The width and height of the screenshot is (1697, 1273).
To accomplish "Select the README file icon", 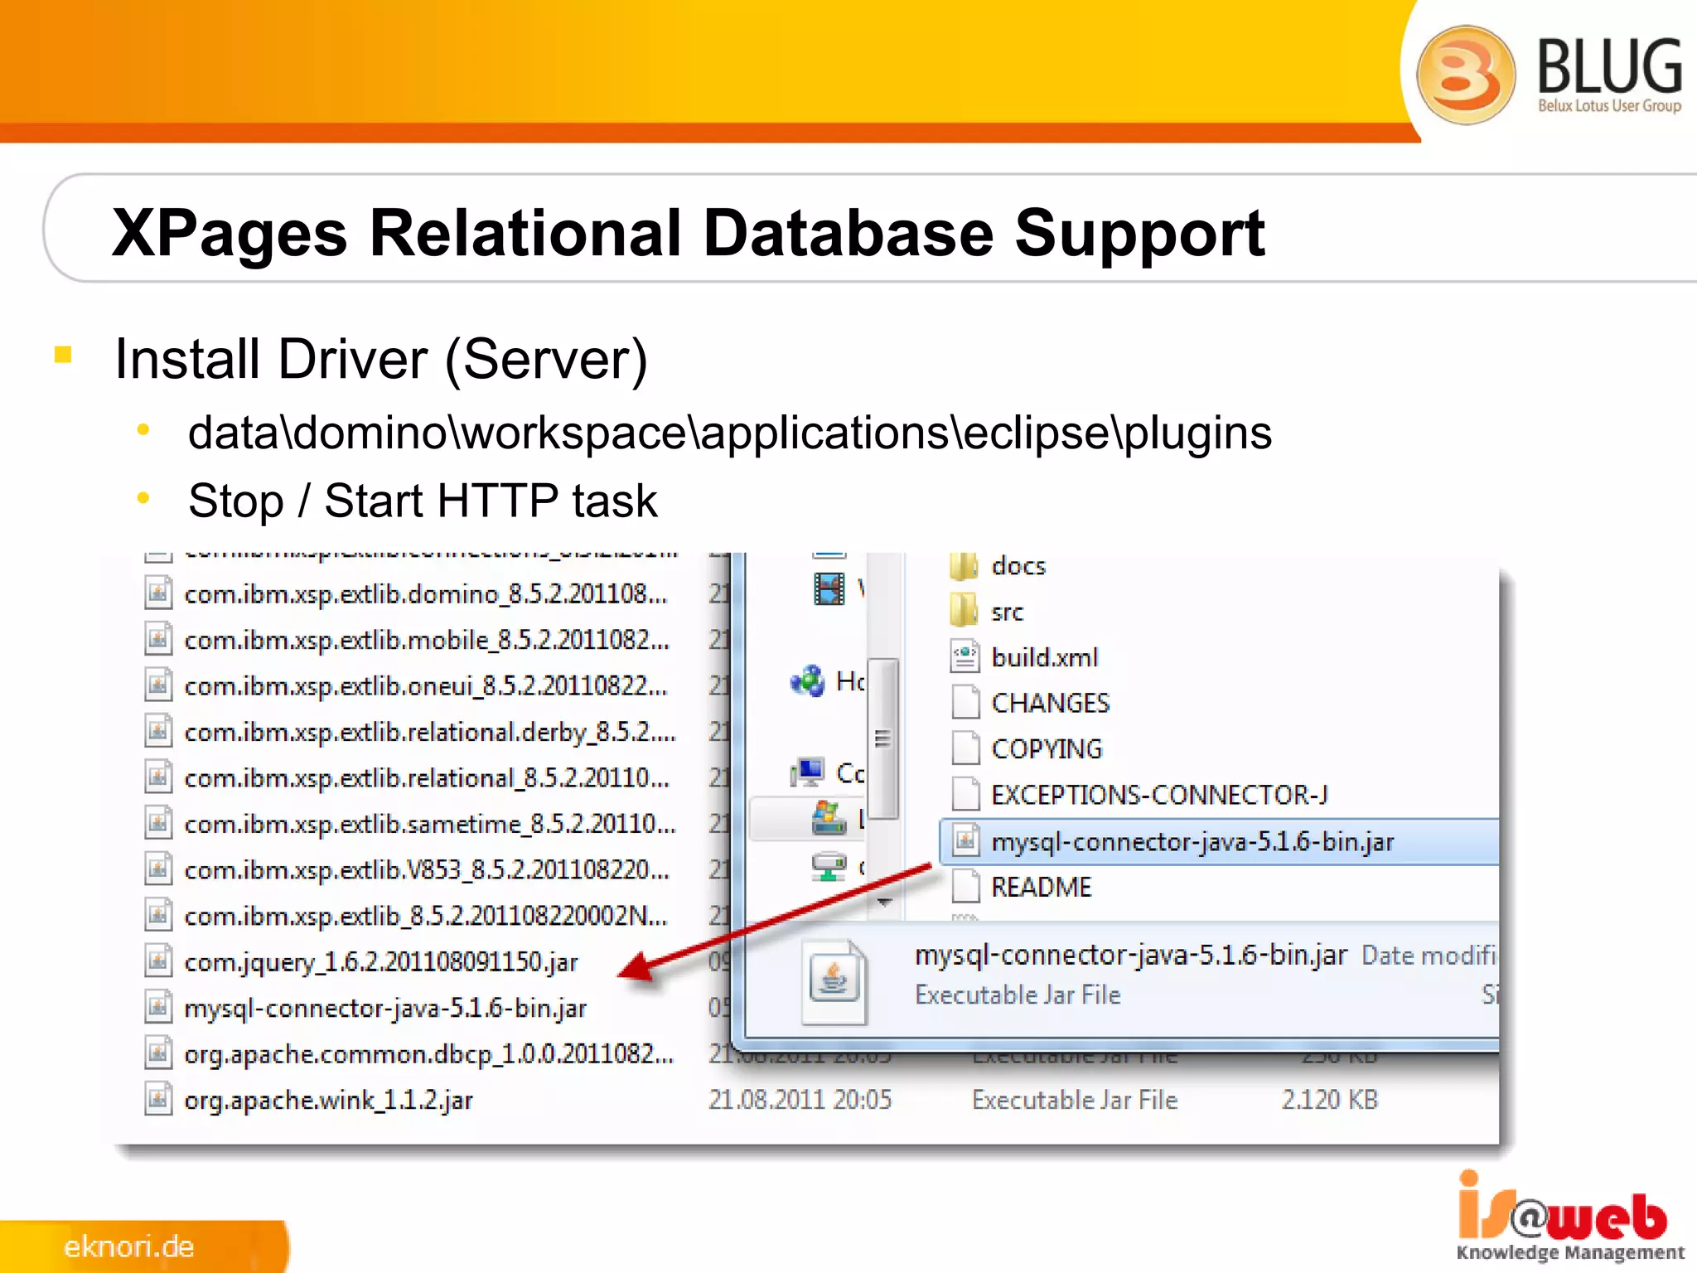I will (x=965, y=887).
